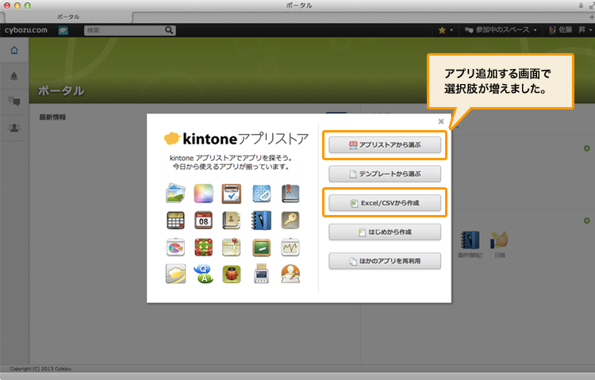Viewport: 595px width, 380px height.
Task: Click the pie chart app icon
Action: pyautogui.click(x=175, y=247)
